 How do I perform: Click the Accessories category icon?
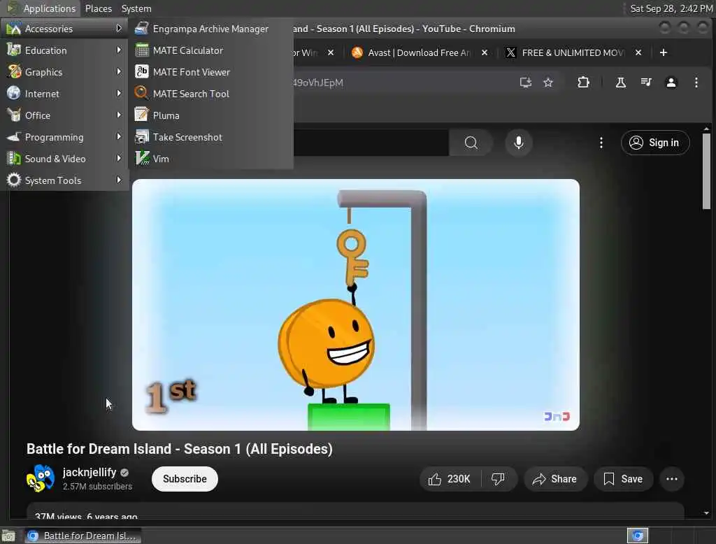click(x=14, y=29)
